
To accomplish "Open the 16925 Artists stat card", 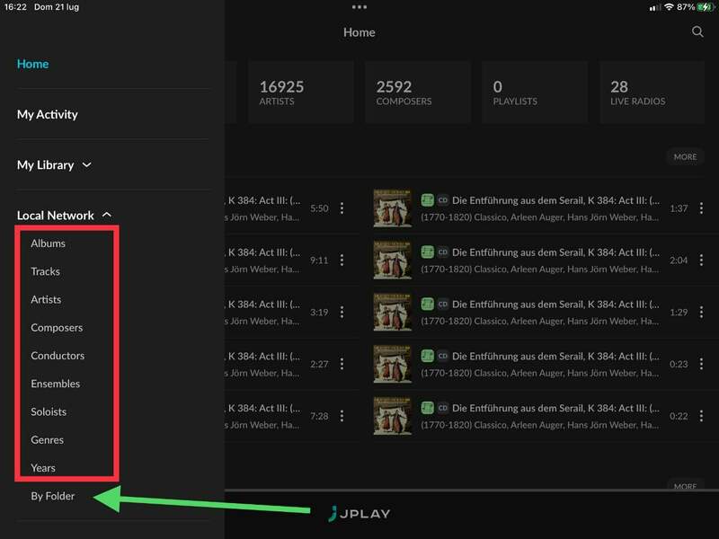I will [301, 93].
